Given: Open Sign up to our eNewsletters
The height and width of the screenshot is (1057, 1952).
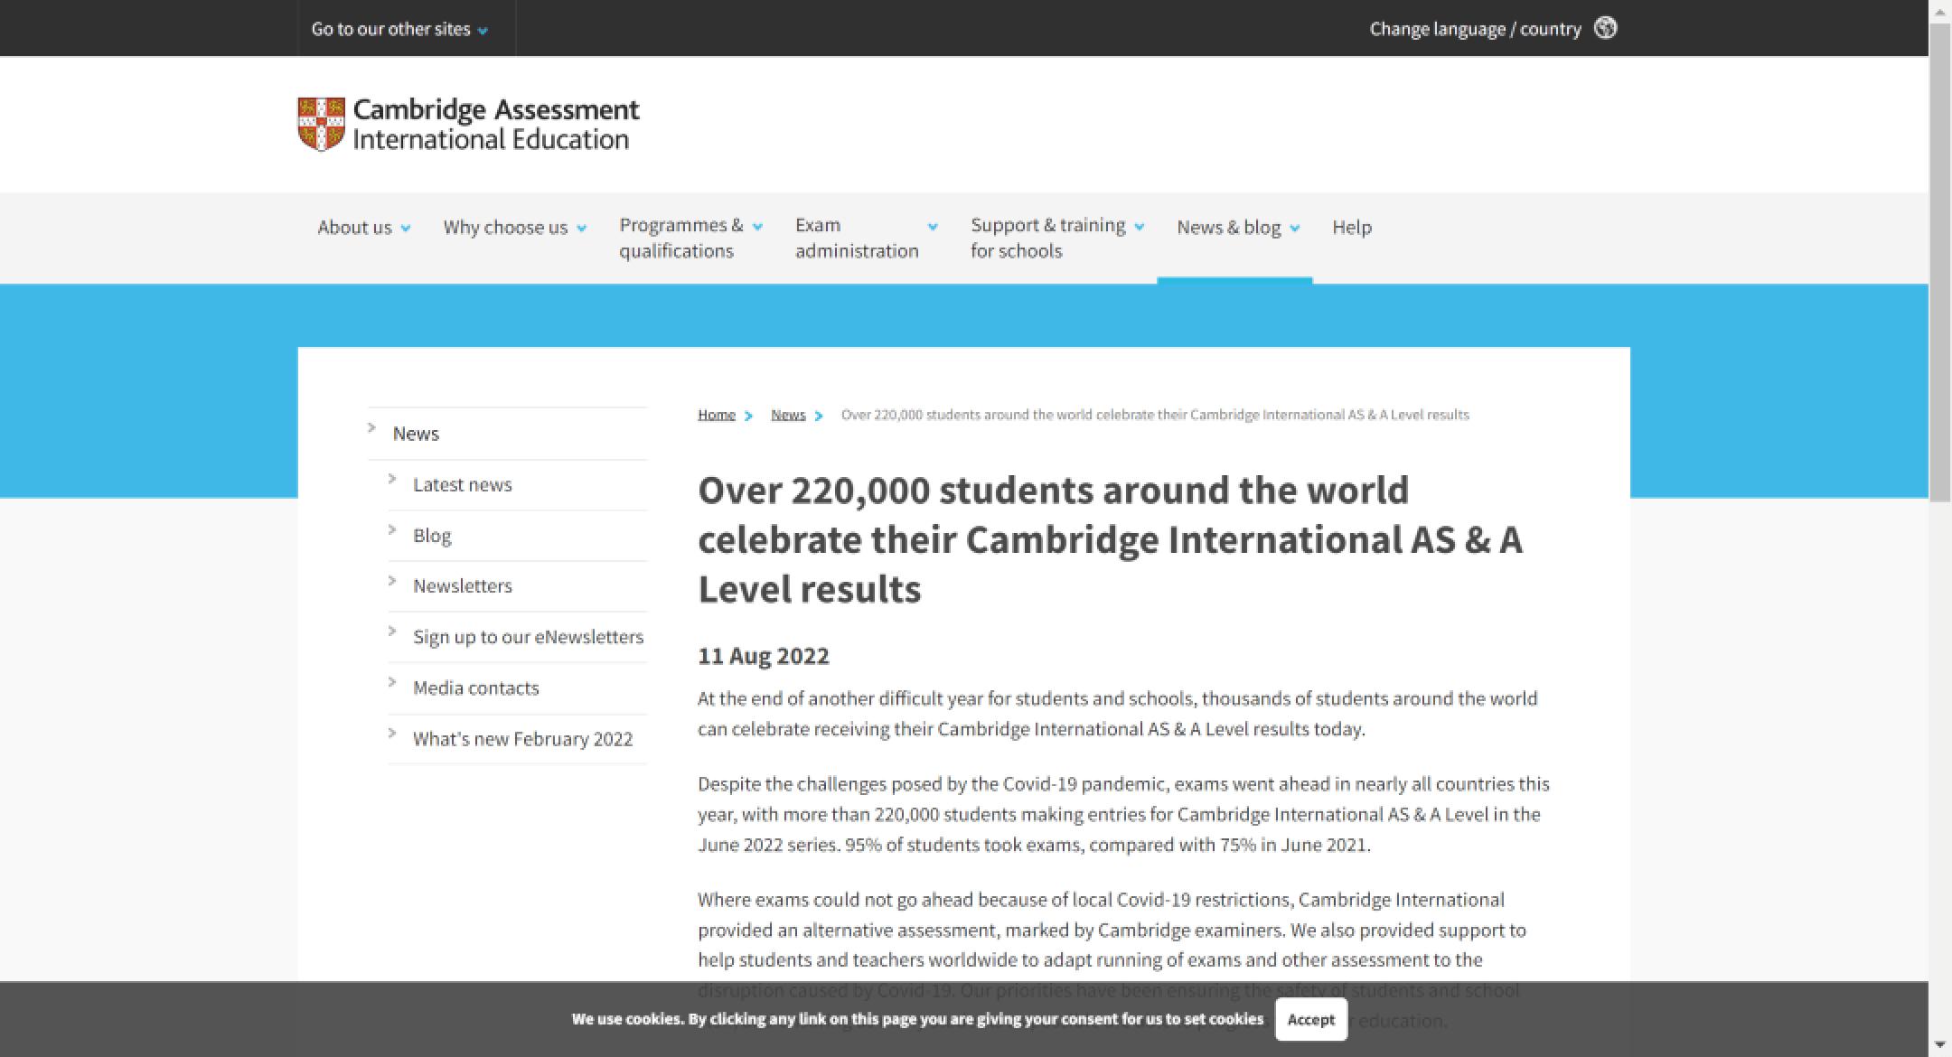Looking at the screenshot, I should pyautogui.click(x=528, y=637).
